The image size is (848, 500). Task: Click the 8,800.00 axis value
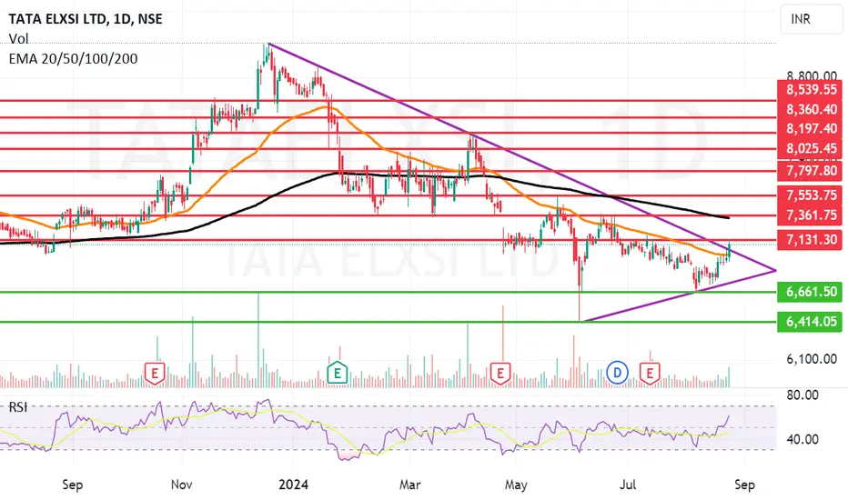[x=812, y=75]
